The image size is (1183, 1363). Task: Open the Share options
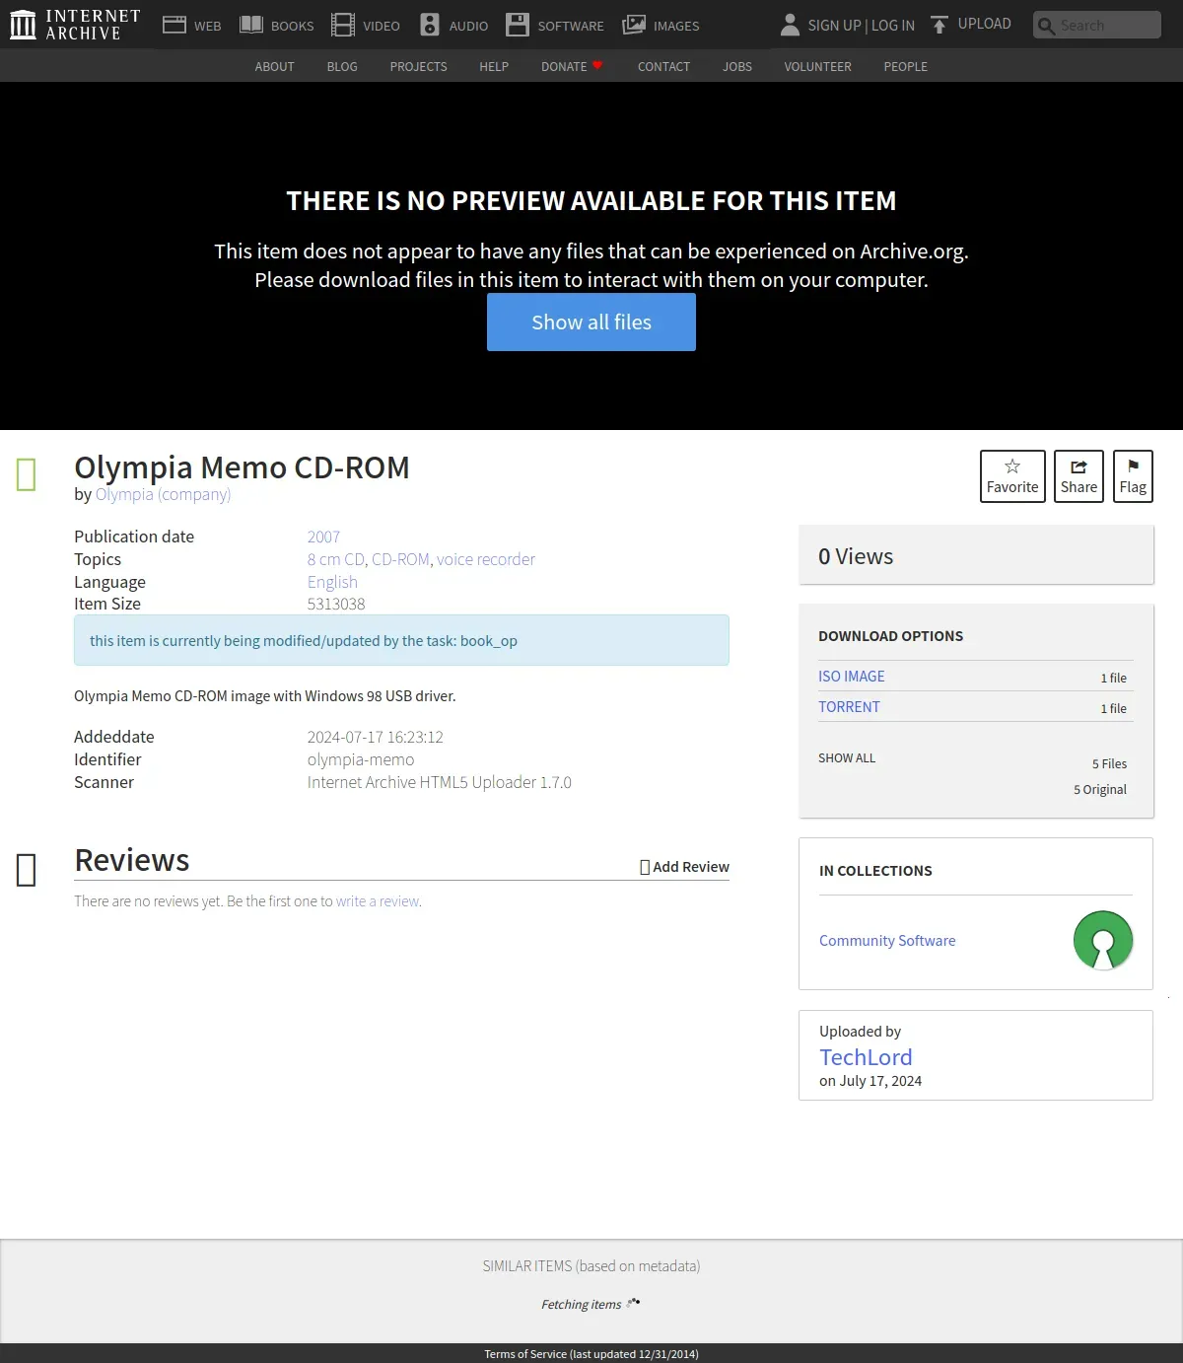click(x=1079, y=476)
